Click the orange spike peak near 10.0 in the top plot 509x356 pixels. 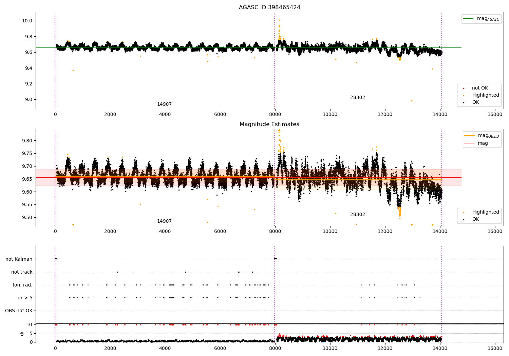point(279,20)
